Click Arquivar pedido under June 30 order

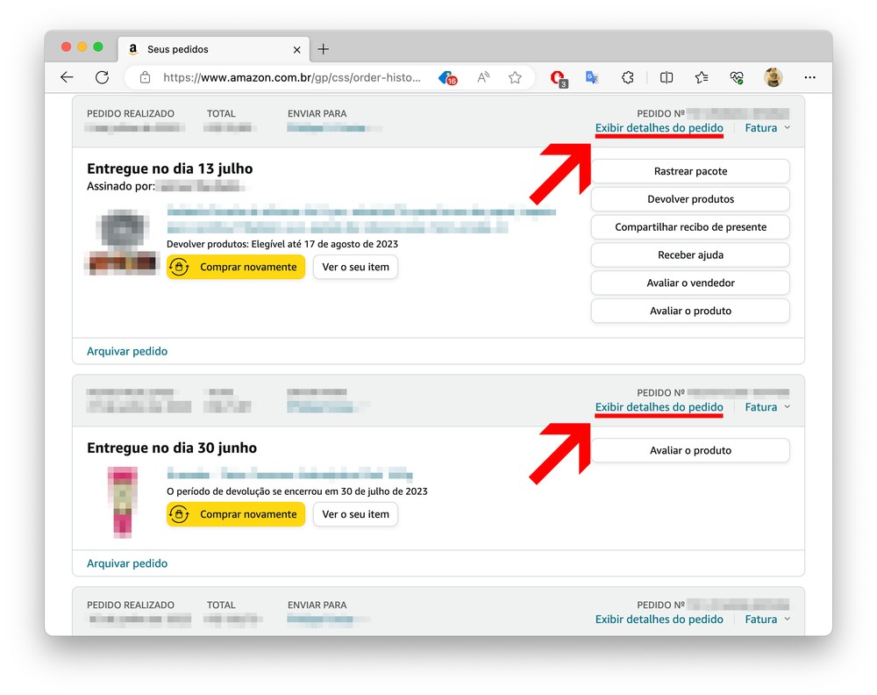point(127,563)
